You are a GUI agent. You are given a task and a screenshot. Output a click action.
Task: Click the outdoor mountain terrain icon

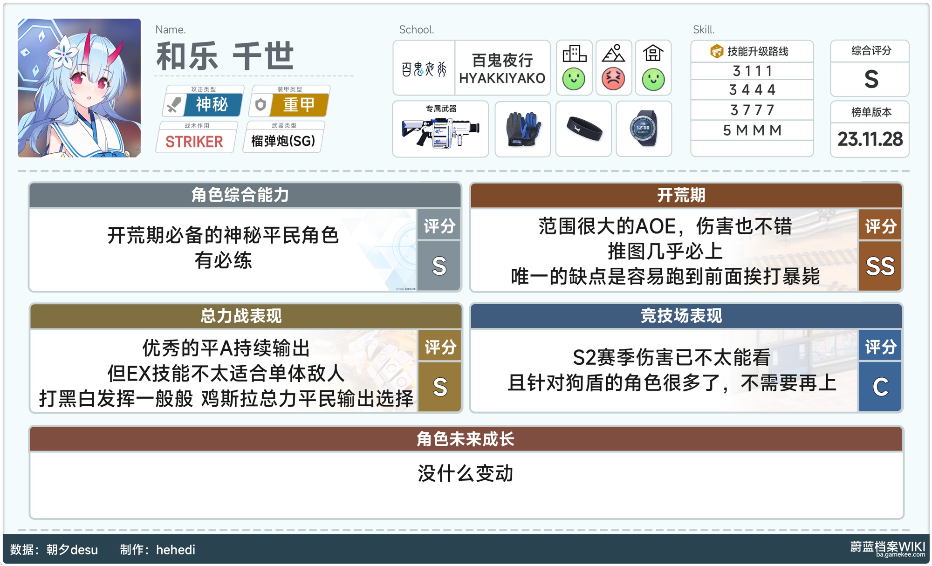pos(613,54)
